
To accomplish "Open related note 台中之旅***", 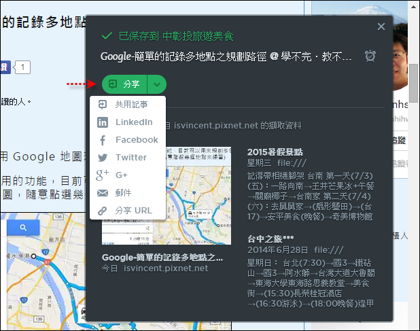I will [x=270, y=239].
